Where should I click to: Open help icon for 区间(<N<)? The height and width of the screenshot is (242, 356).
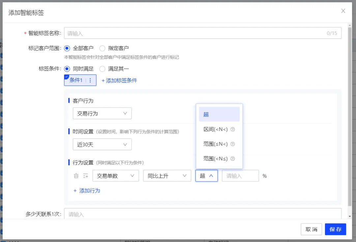[x=232, y=129]
